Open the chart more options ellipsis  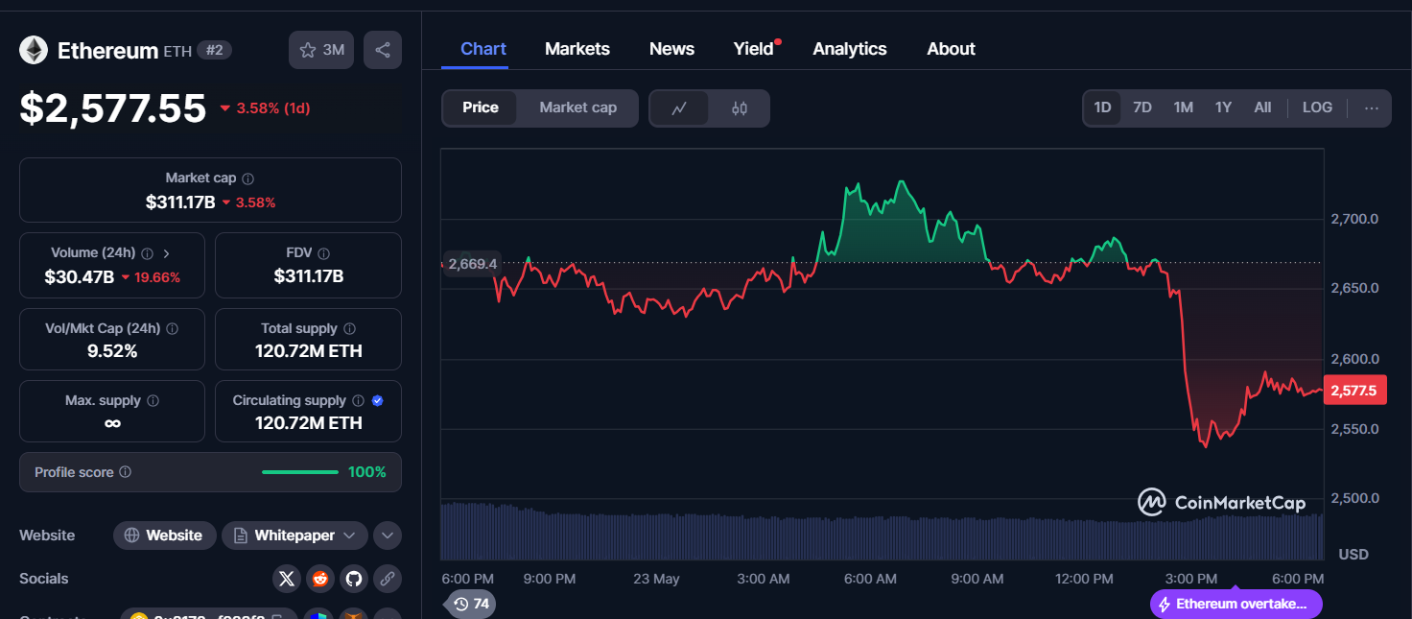tap(1372, 107)
